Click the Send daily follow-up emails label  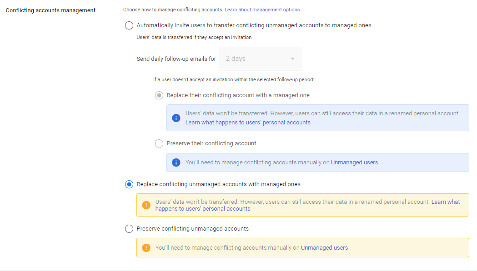pyautogui.click(x=176, y=59)
